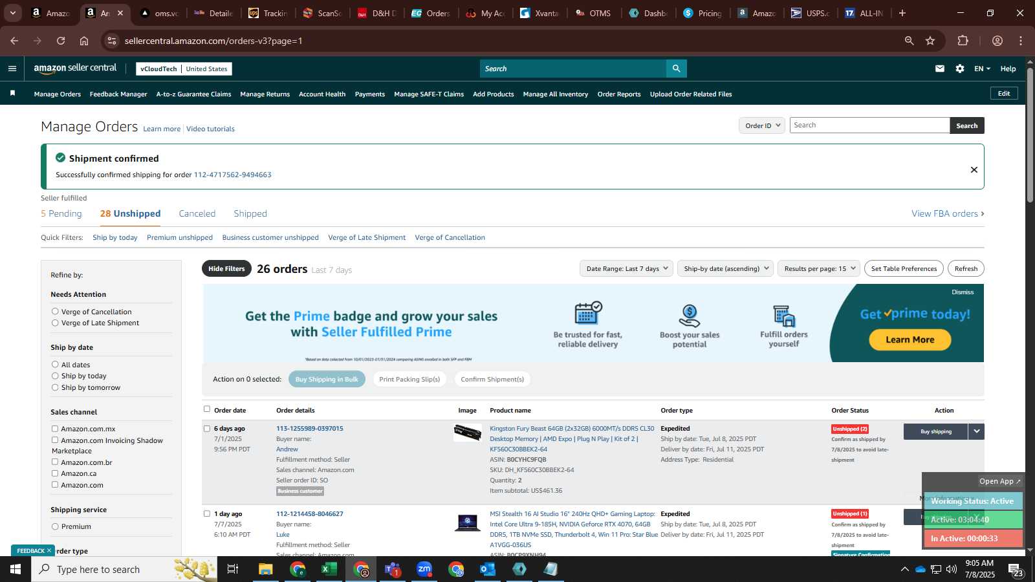This screenshot has width=1035, height=582.
Task: Open Excel from the taskbar
Action: pyautogui.click(x=329, y=569)
